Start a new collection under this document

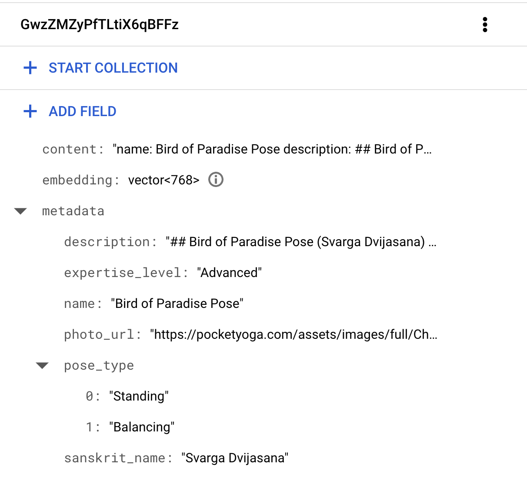point(113,68)
